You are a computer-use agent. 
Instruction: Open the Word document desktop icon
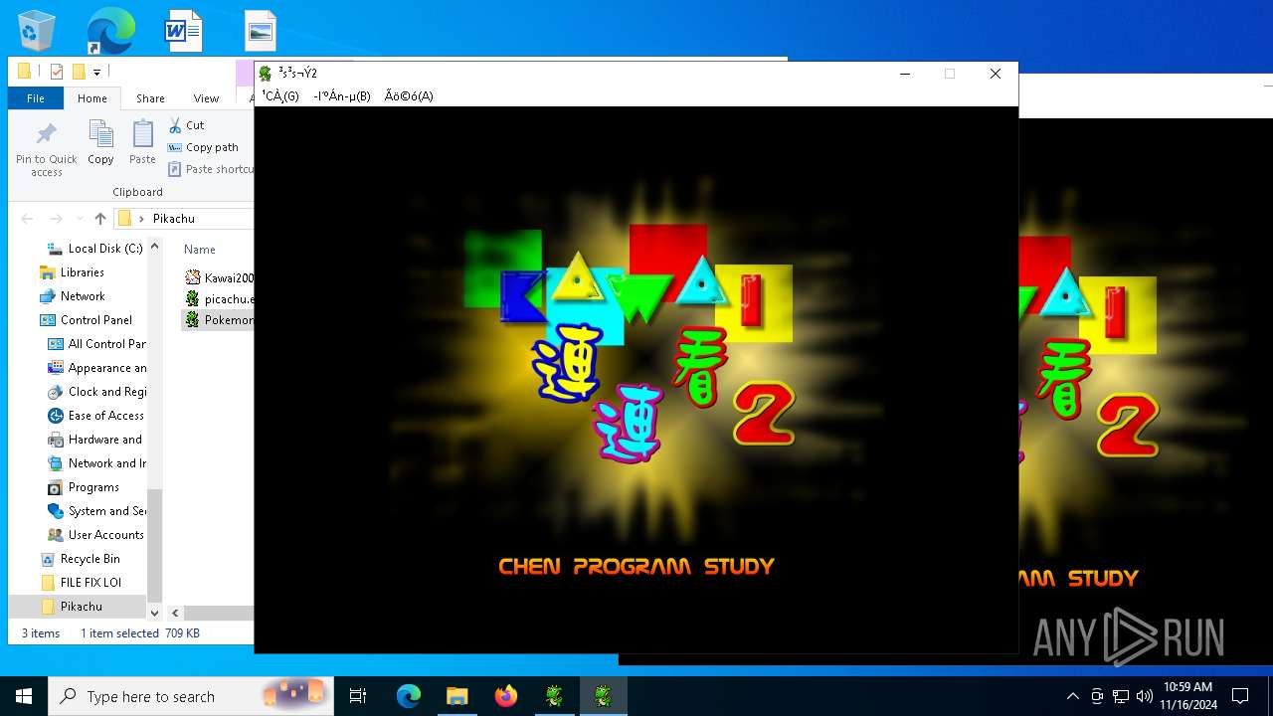coord(184,31)
